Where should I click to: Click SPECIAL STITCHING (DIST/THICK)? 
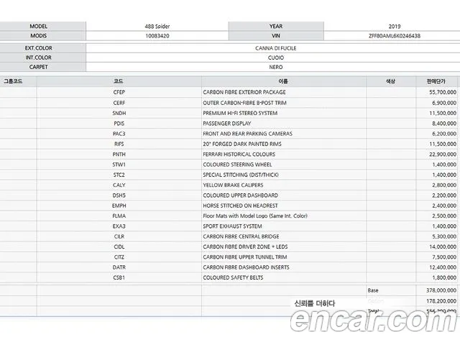pos(241,175)
